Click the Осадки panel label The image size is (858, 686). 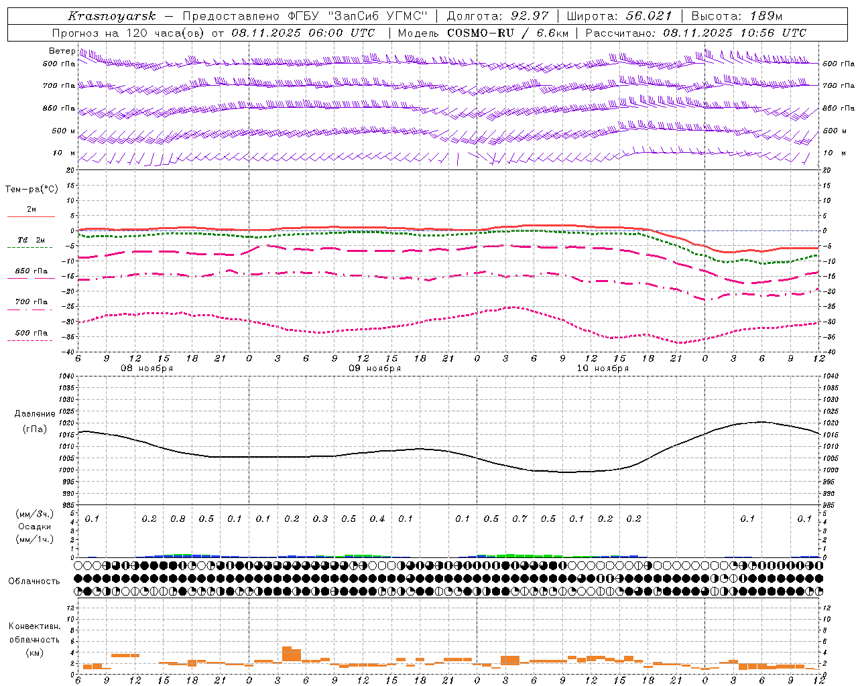pos(35,527)
